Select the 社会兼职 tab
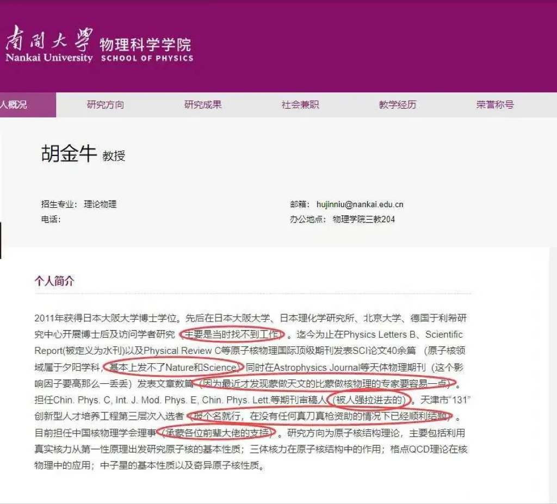 click(x=300, y=104)
